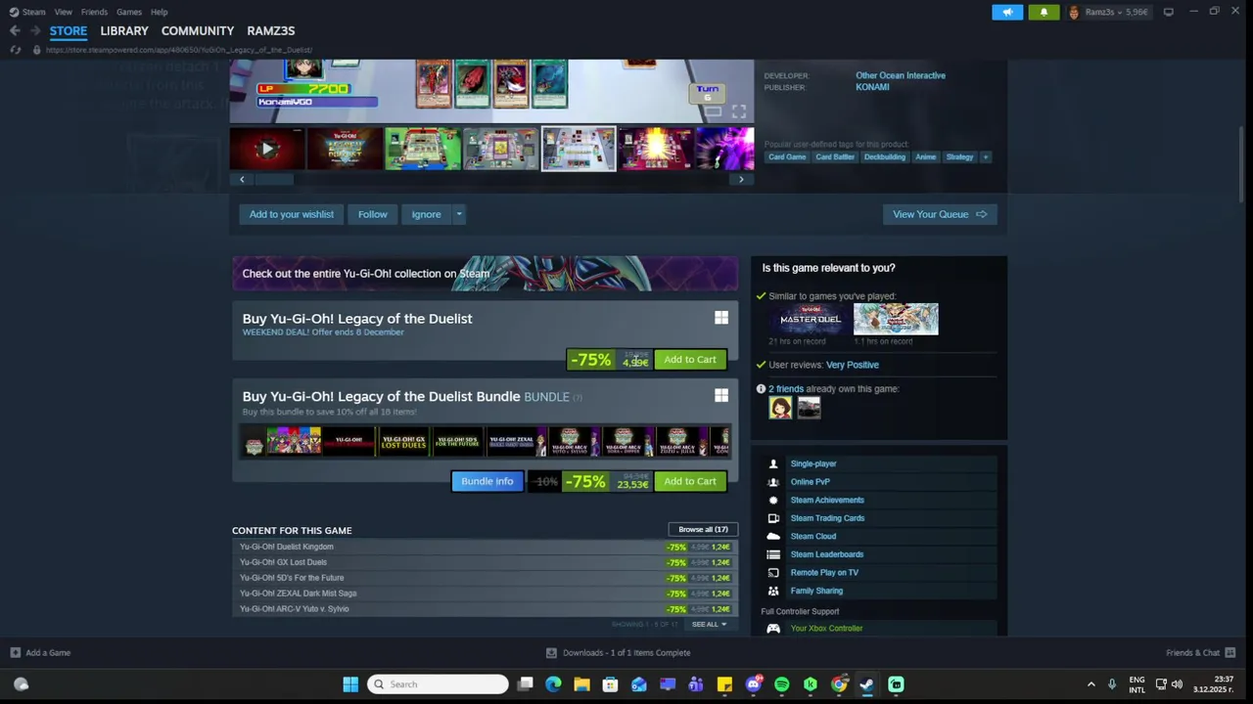Open Yu-Gi-Oh! ZEXAL Dark Mist Saga DLC
The height and width of the screenshot is (704, 1253).
tap(486, 594)
